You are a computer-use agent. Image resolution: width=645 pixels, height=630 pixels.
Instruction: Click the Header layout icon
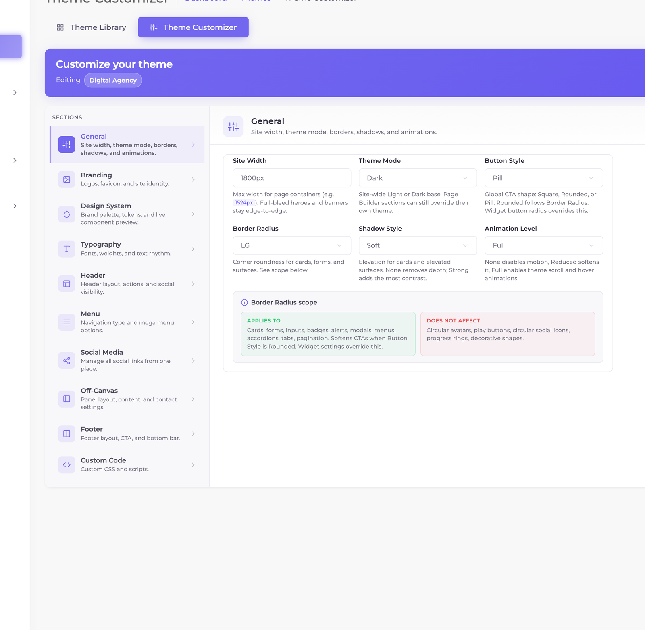(67, 284)
